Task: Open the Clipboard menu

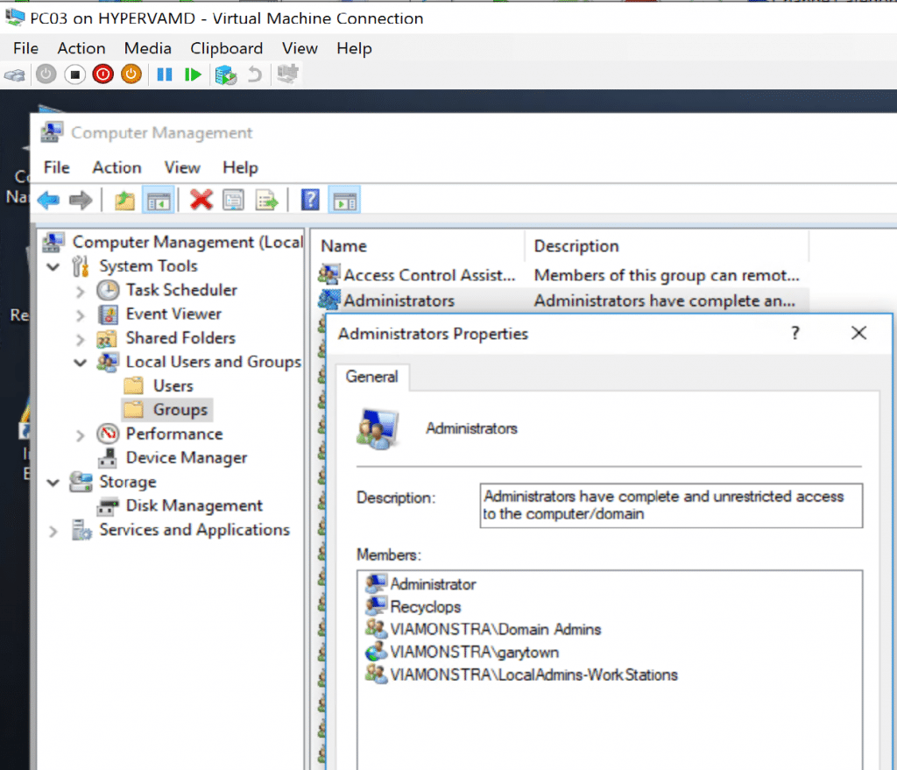Action: (226, 48)
